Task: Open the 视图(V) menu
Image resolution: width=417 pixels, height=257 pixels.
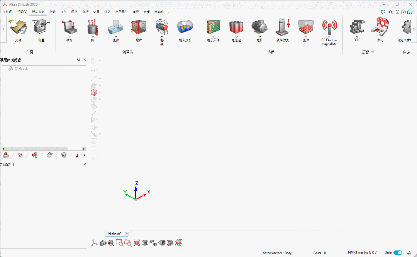Action: (x=22, y=12)
